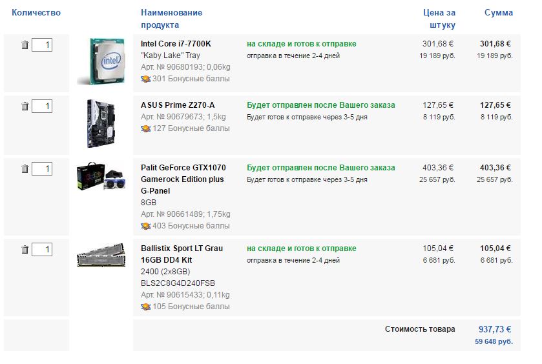Focus quantity field for Intel Core i7-7700K
The height and width of the screenshot is (364, 542).
pos(42,45)
